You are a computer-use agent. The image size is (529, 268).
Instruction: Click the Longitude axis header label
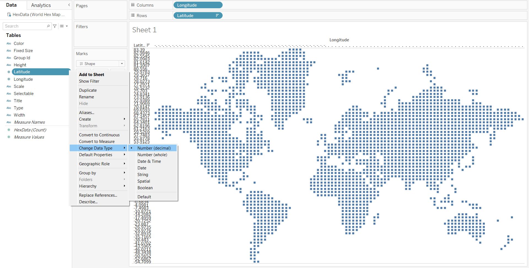339,40
